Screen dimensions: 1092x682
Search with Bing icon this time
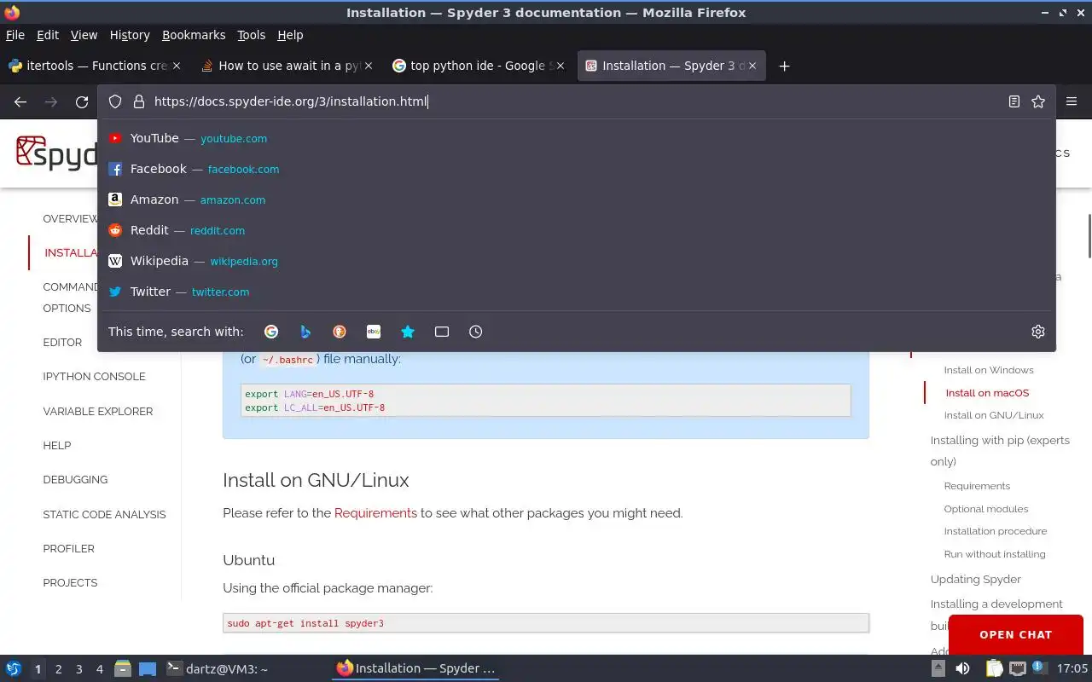305,332
